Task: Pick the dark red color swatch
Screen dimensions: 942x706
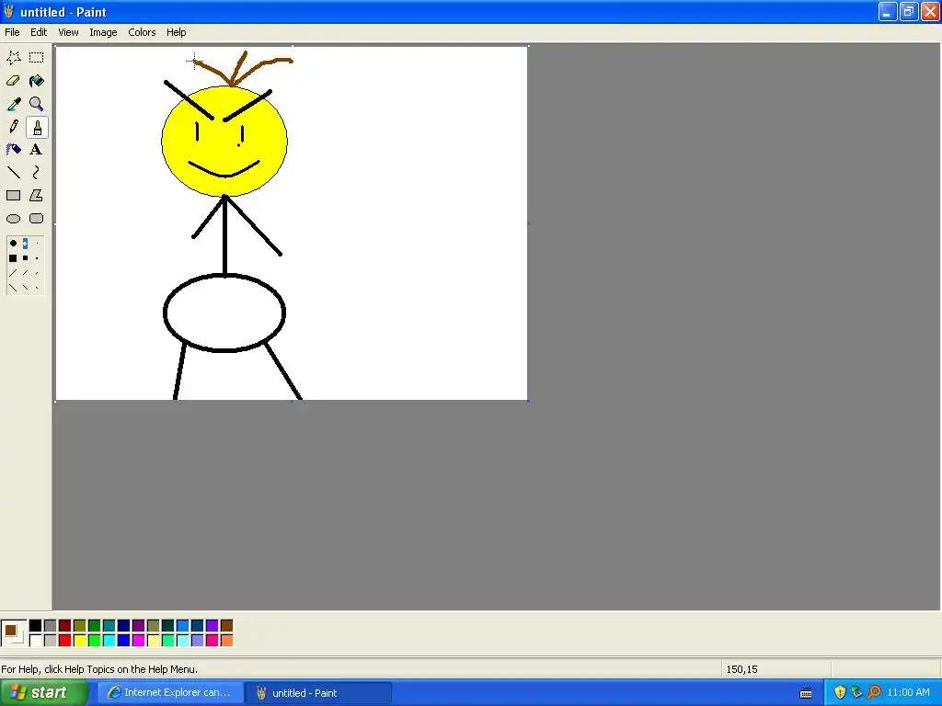Action: (65, 626)
